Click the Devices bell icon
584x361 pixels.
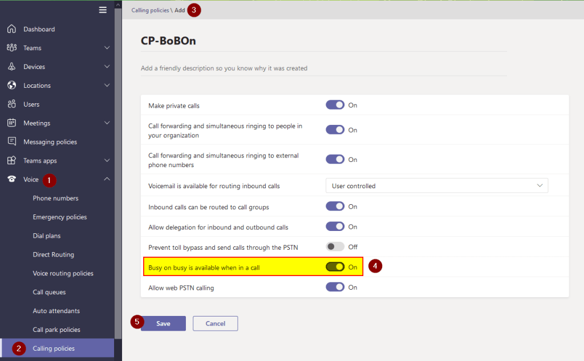click(x=11, y=67)
